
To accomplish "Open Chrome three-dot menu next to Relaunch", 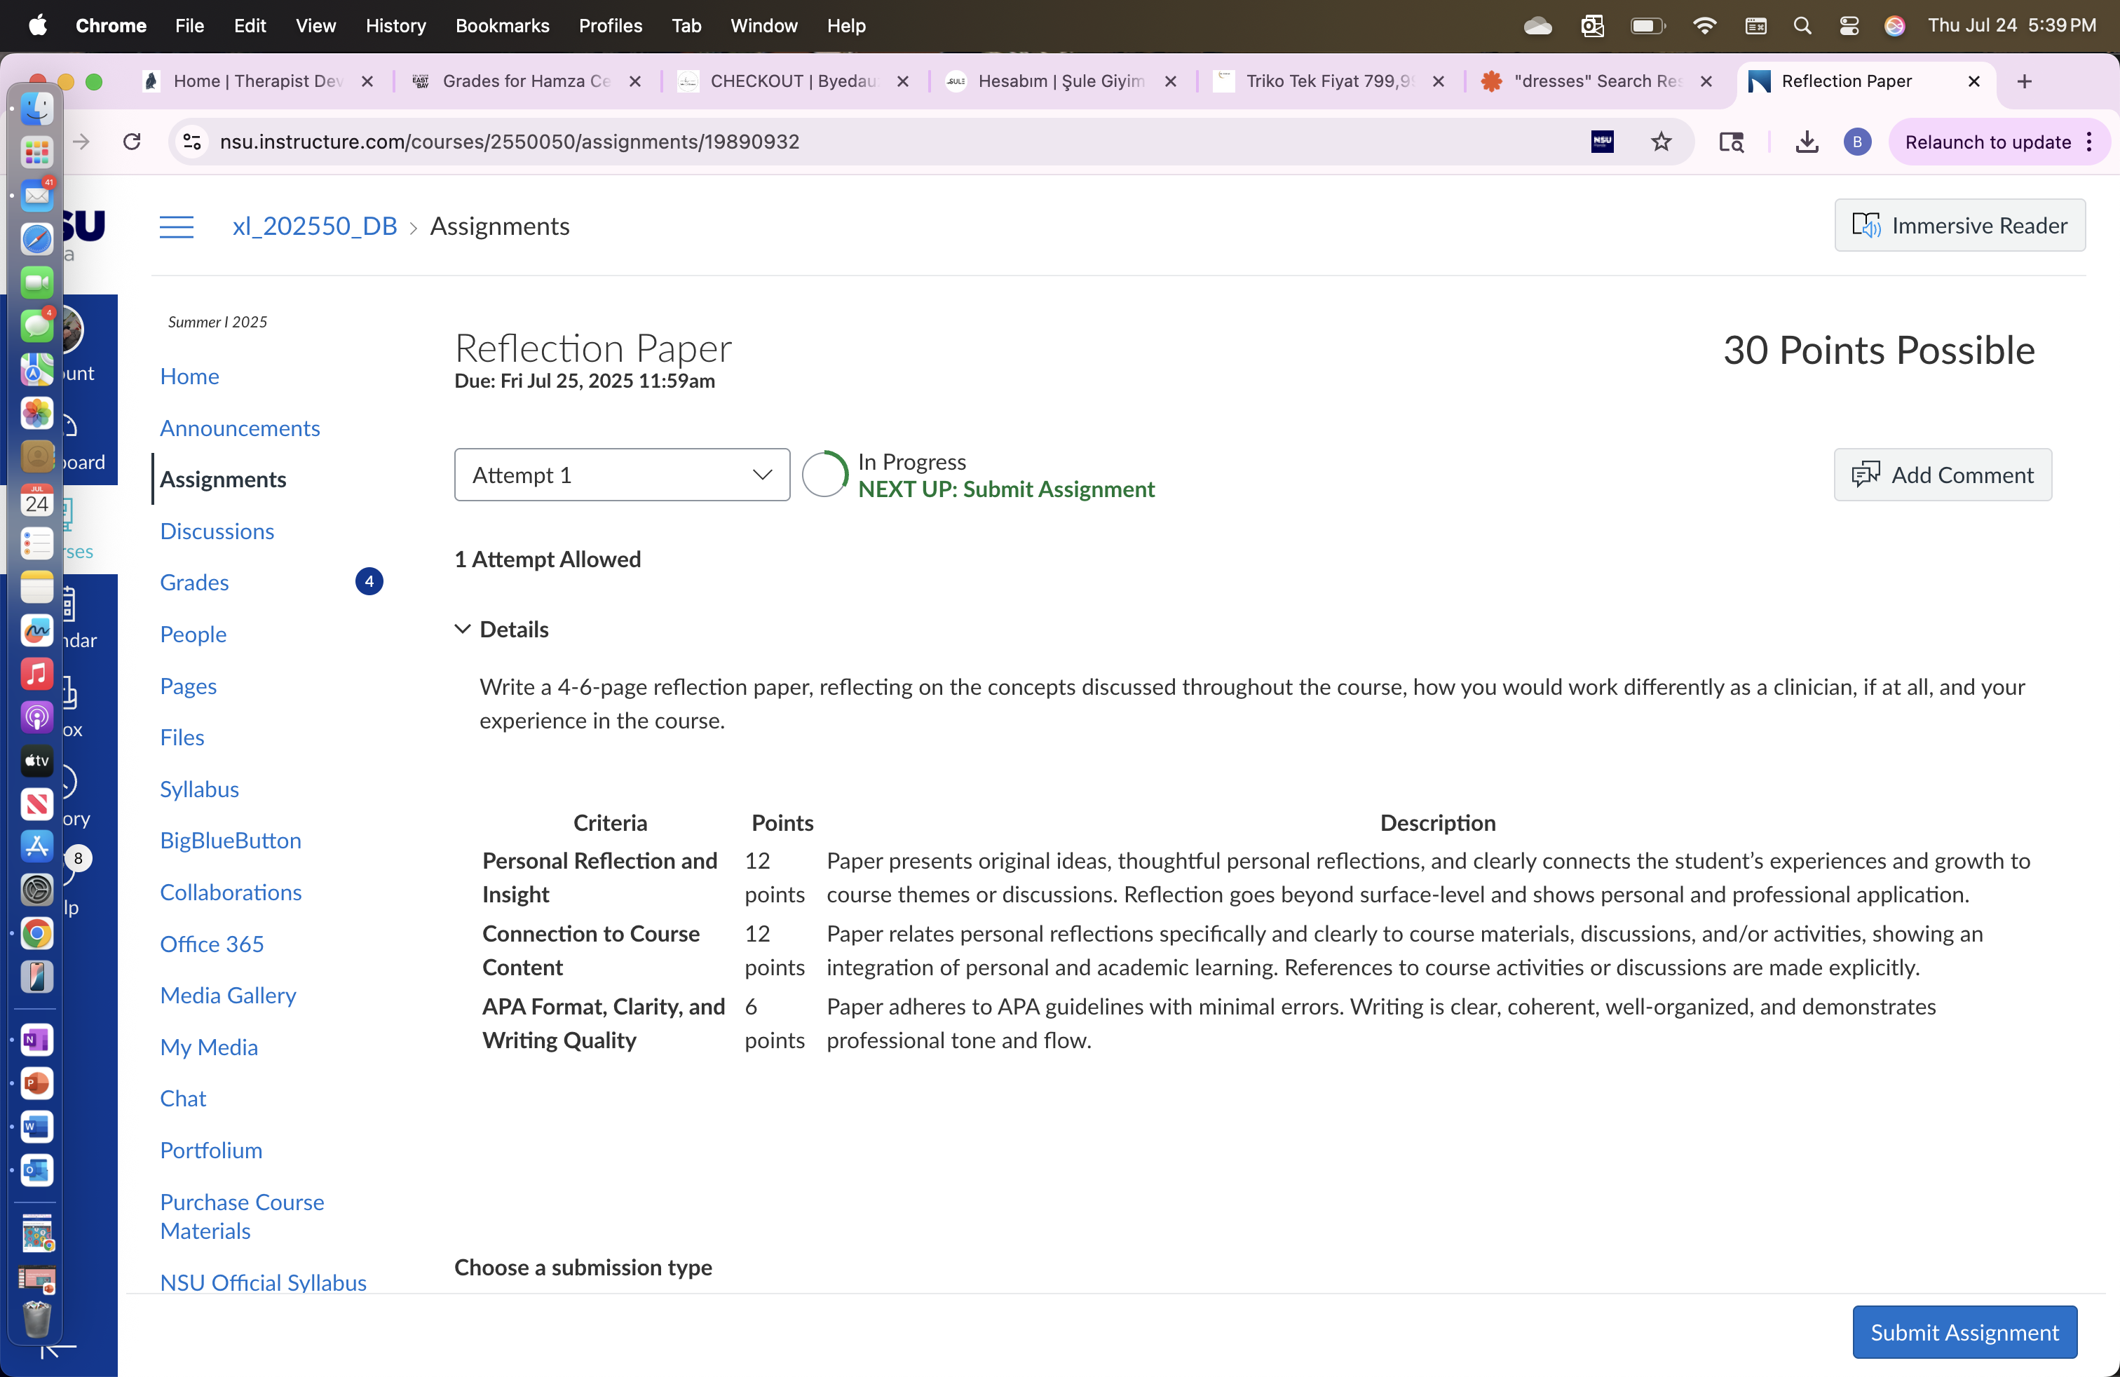I will coord(2090,142).
